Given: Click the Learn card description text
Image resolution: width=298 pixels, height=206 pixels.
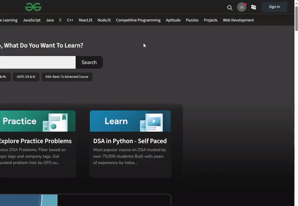Looking at the screenshot, I should click(130, 156).
